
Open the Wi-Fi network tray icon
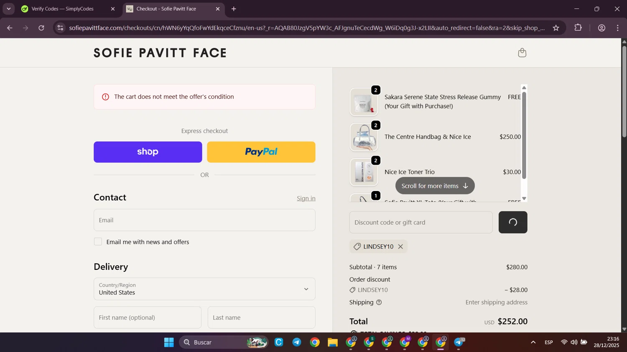(564, 342)
